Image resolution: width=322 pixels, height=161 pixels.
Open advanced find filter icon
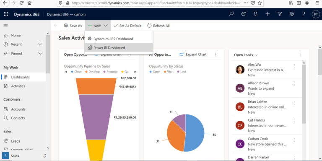(280, 14)
